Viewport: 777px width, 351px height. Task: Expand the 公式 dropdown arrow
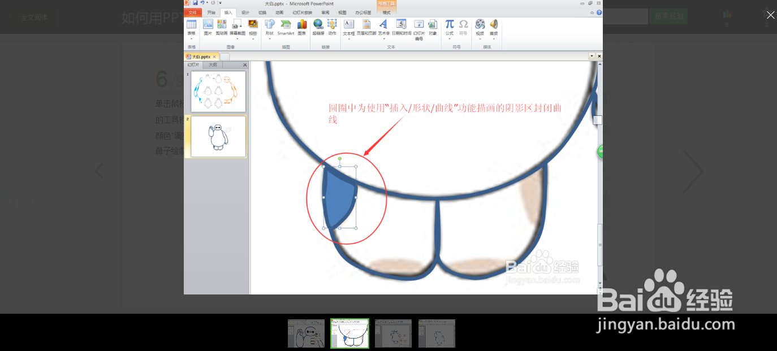[450, 38]
